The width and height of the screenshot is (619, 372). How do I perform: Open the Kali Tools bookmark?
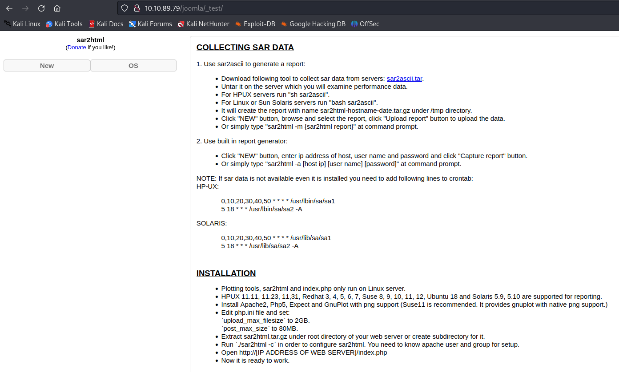click(64, 24)
